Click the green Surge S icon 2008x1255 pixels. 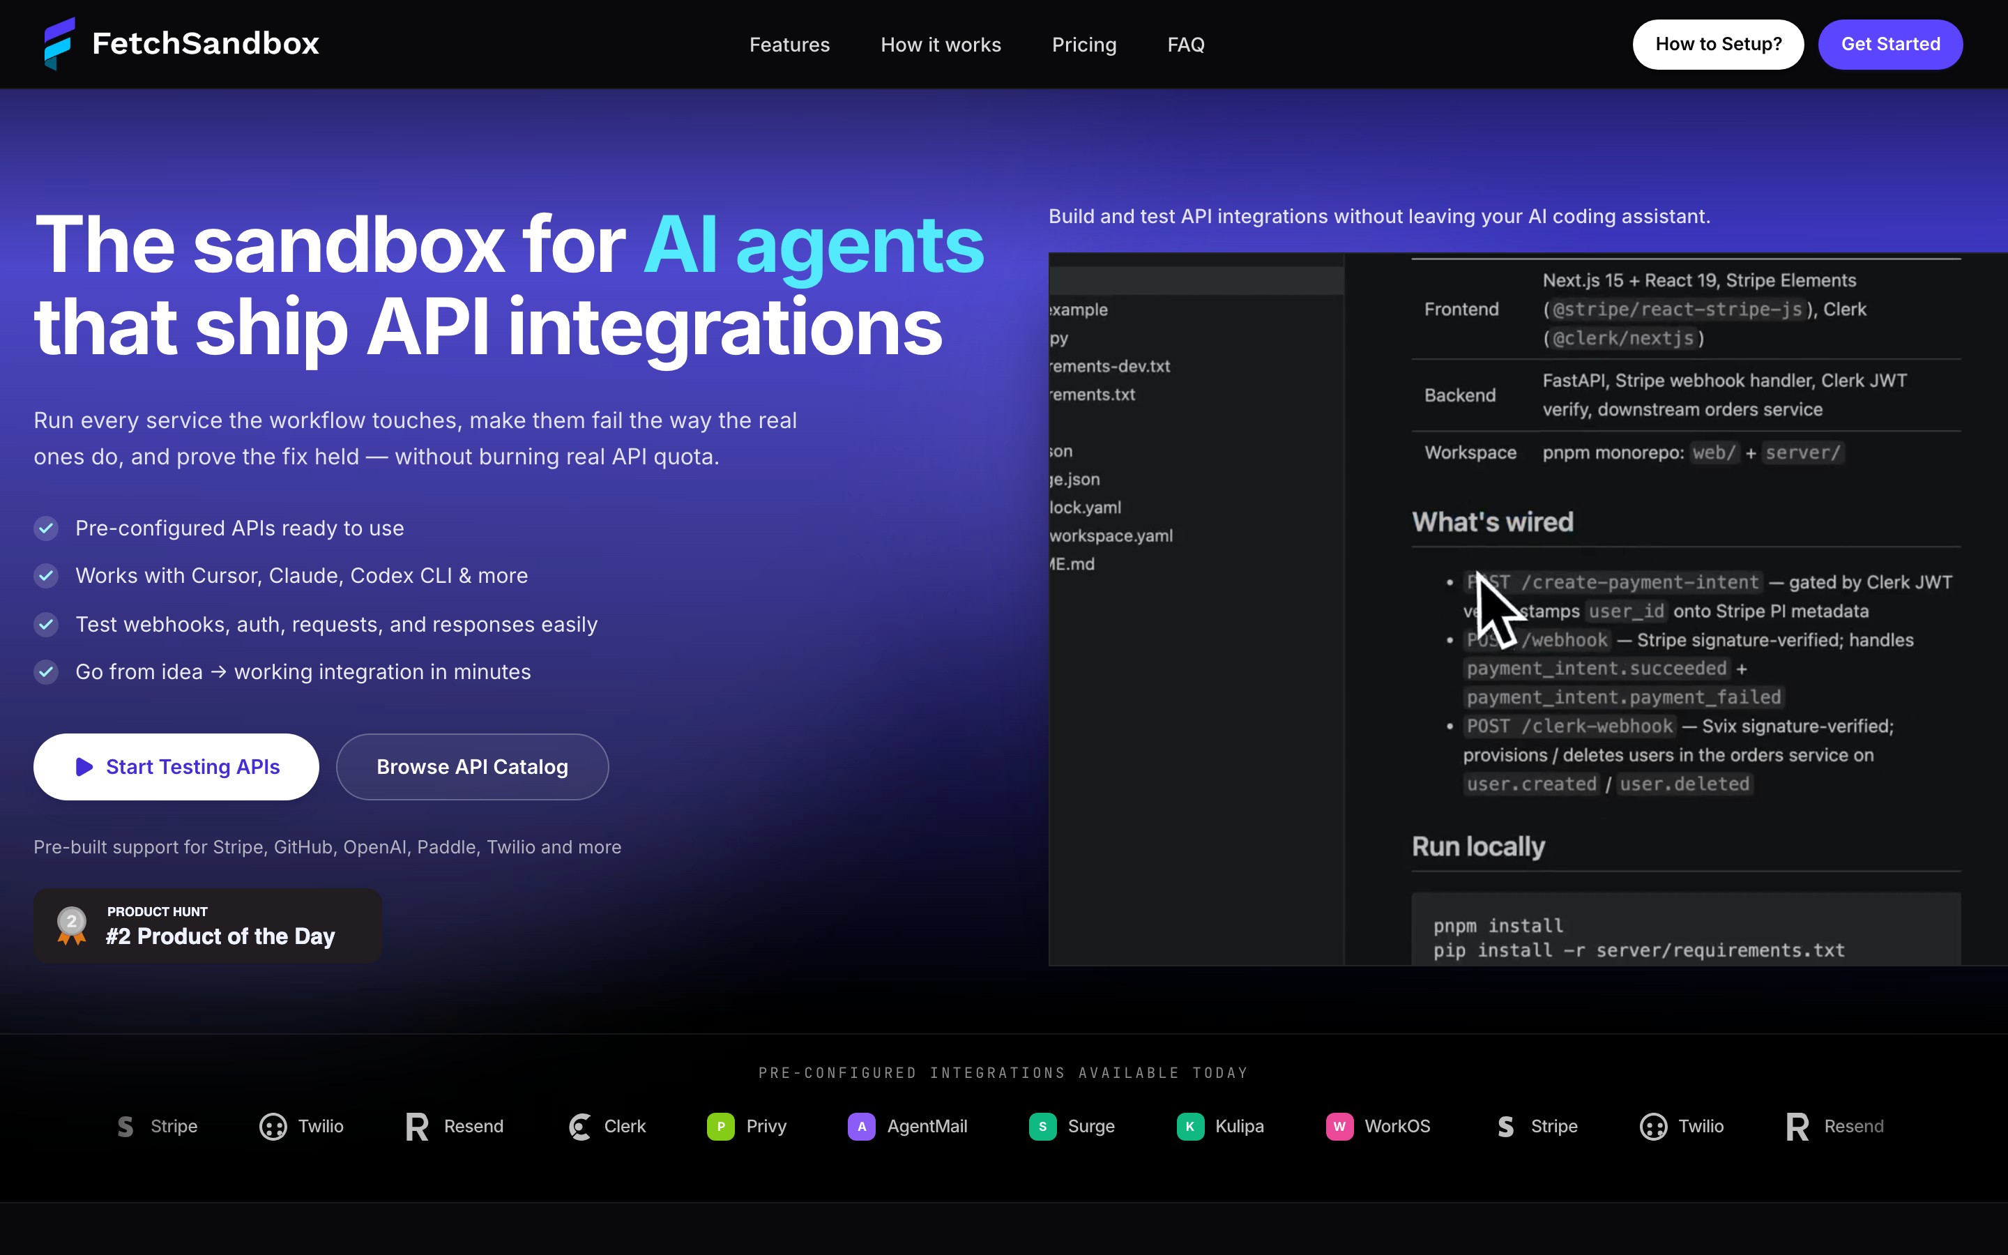pyautogui.click(x=1042, y=1126)
